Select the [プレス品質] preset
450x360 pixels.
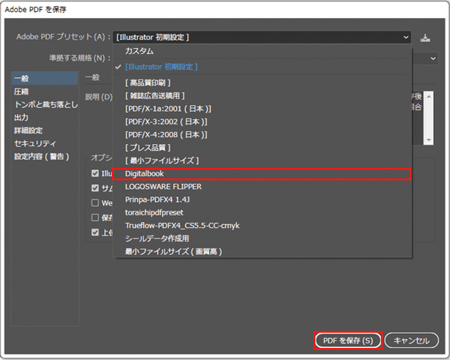[x=262, y=148]
